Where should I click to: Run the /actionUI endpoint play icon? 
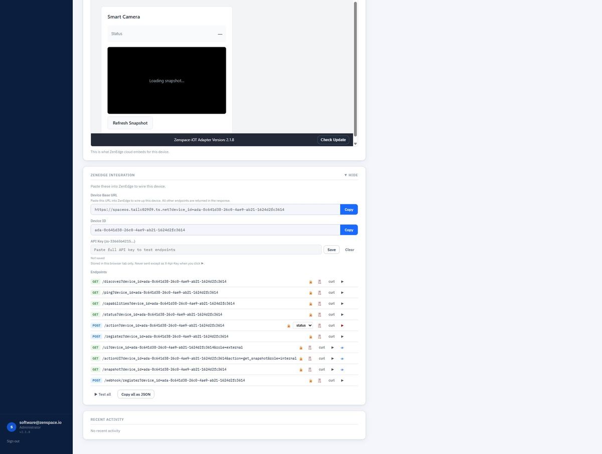[332, 359]
